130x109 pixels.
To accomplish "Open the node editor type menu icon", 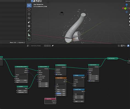I will click(x=28, y=46).
